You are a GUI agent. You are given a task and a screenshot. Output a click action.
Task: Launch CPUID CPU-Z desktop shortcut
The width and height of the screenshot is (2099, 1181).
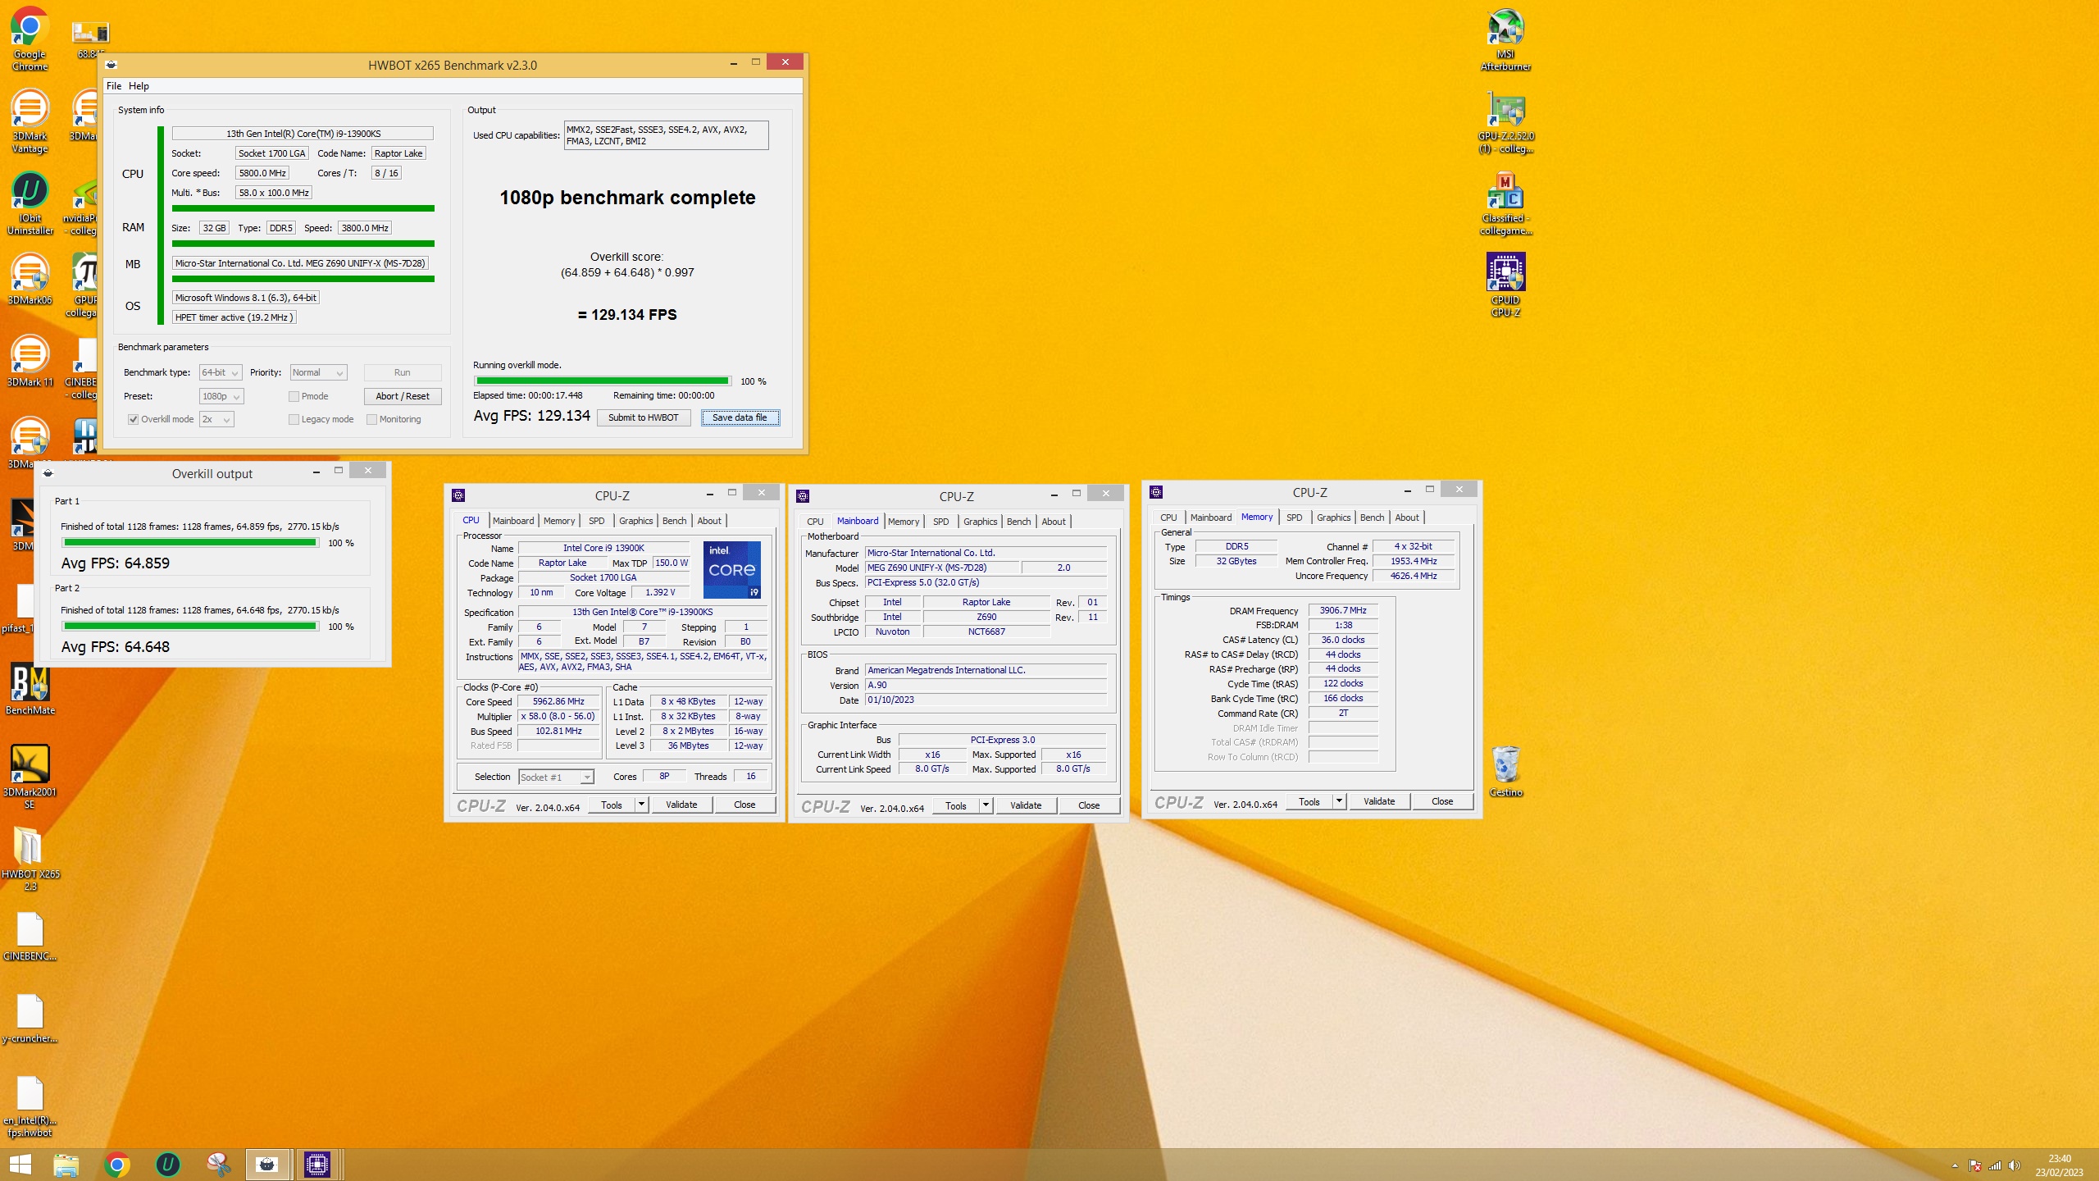pos(1505,285)
